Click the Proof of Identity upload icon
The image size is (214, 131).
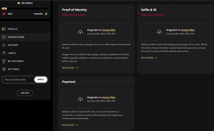80,32
